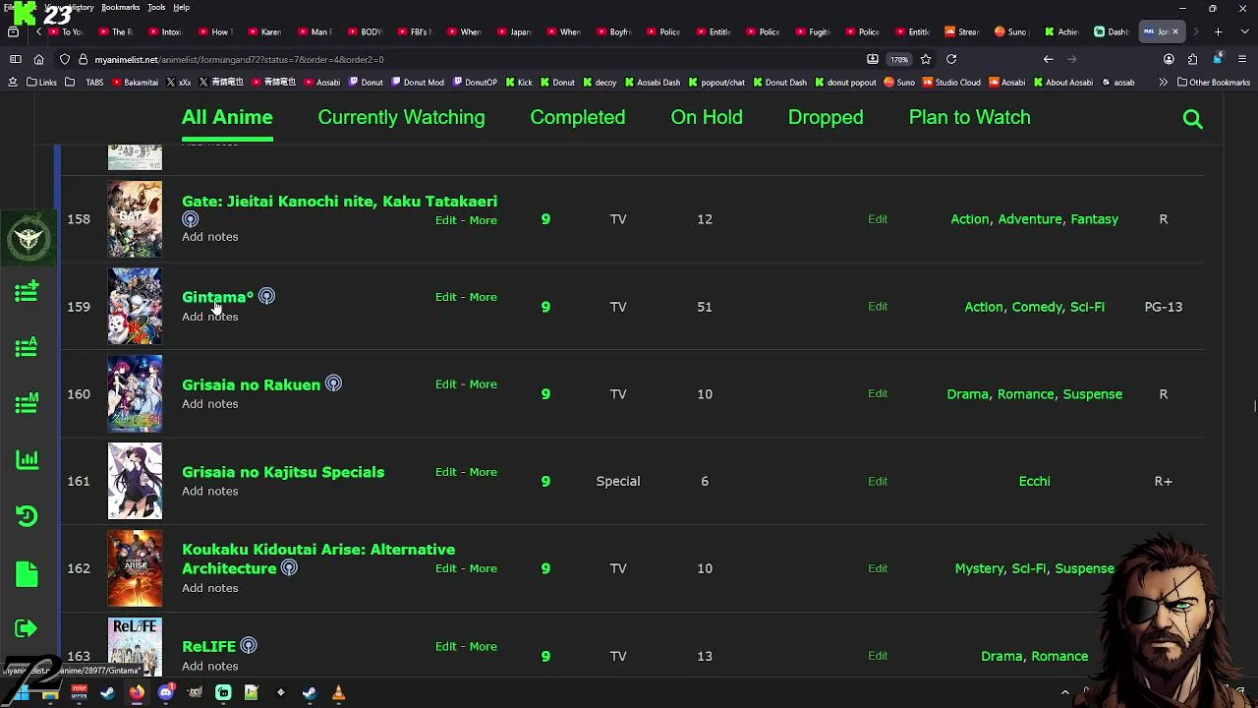Click the broadcast icon next to Grisaia no Rakuen
The width and height of the screenshot is (1258, 708).
(x=333, y=383)
